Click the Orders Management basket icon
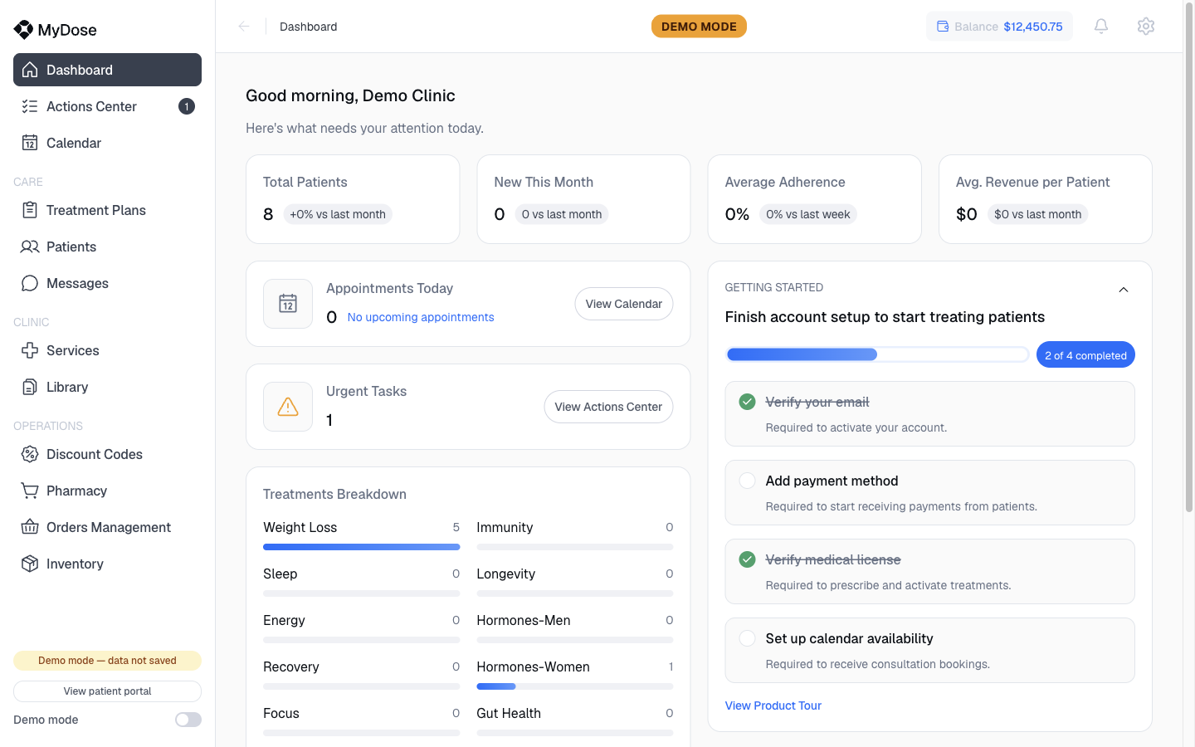The width and height of the screenshot is (1195, 747). point(30,527)
